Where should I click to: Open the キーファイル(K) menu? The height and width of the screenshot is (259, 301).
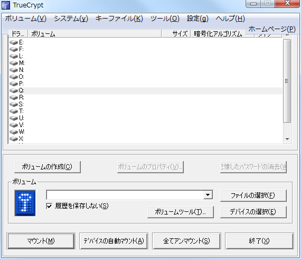coord(119,19)
